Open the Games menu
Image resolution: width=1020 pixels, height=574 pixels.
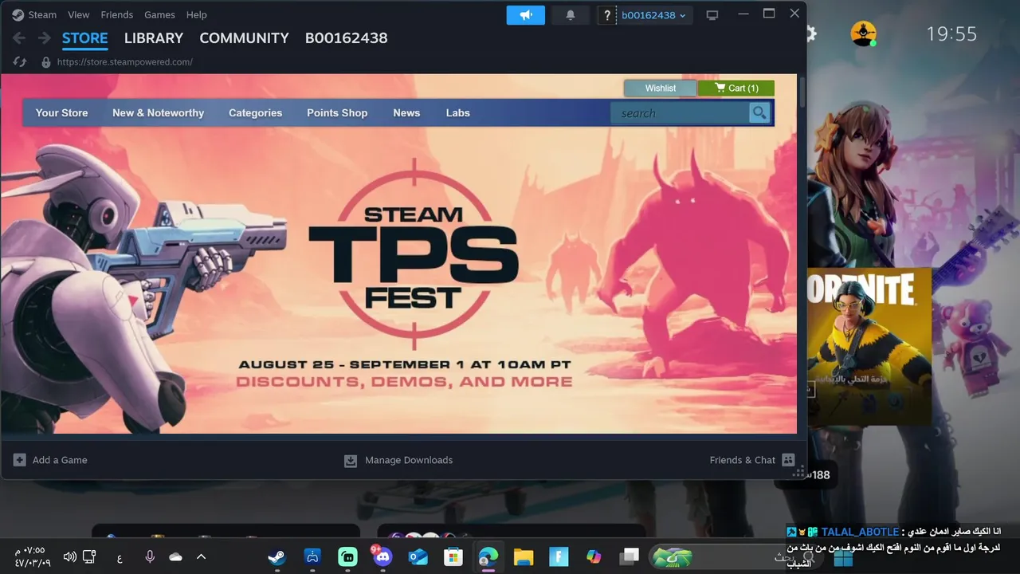(x=159, y=14)
